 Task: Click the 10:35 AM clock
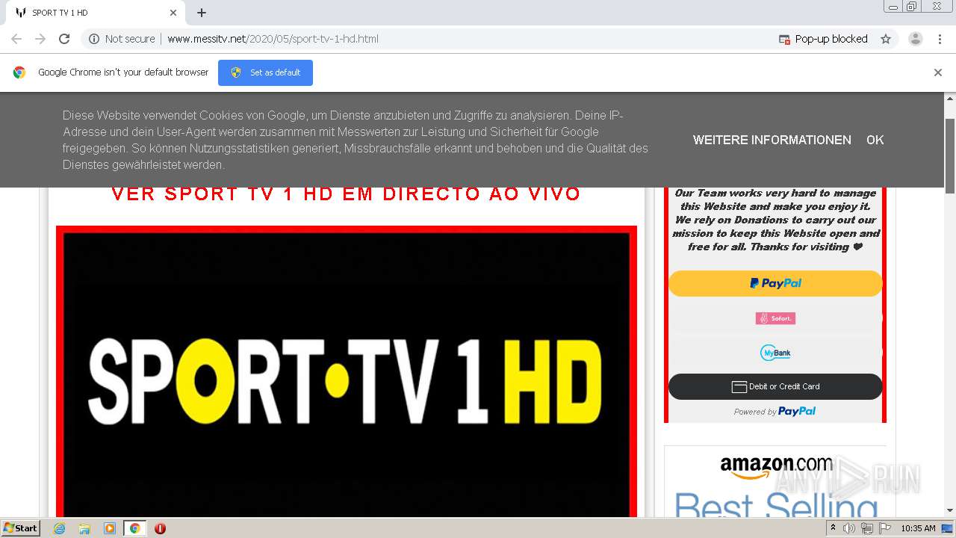pos(918,528)
